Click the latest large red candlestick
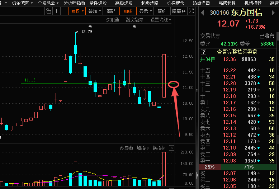The image size is (279, 189). tap(164, 76)
